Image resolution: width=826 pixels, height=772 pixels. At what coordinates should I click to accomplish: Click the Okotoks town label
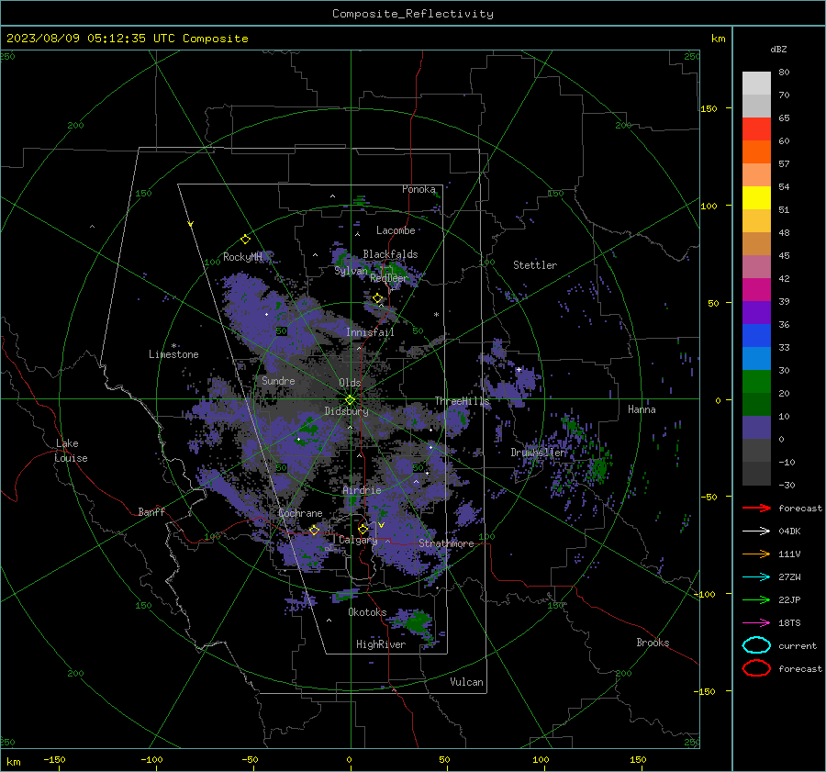click(x=367, y=612)
